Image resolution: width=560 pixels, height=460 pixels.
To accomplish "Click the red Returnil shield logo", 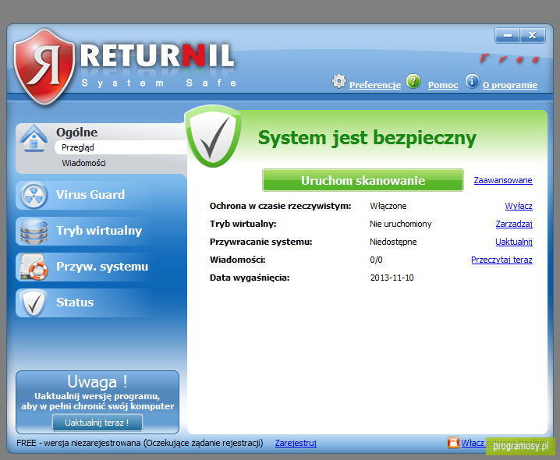I will pos(44,66).
